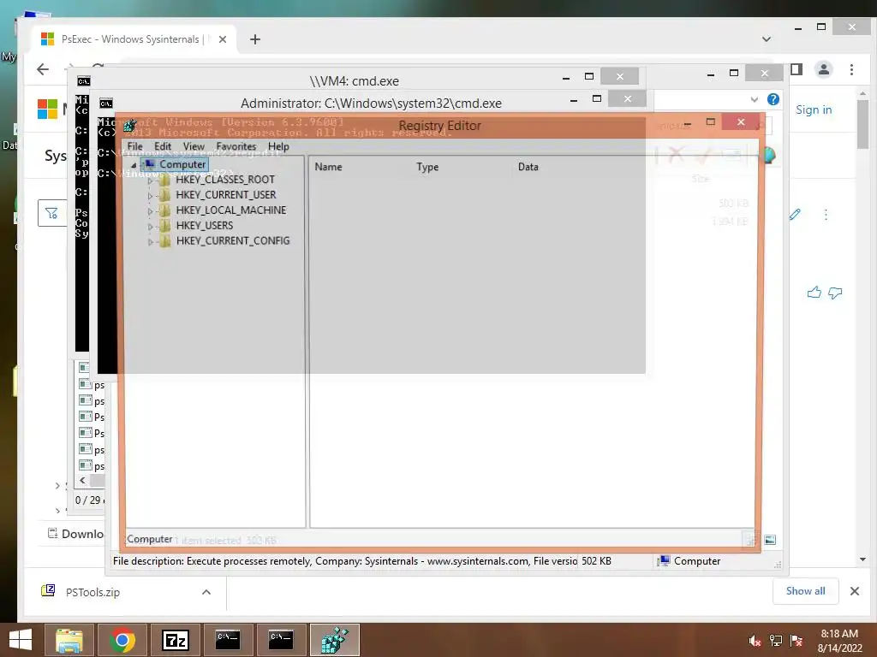Click muted volume tray icon

[755, 641]
